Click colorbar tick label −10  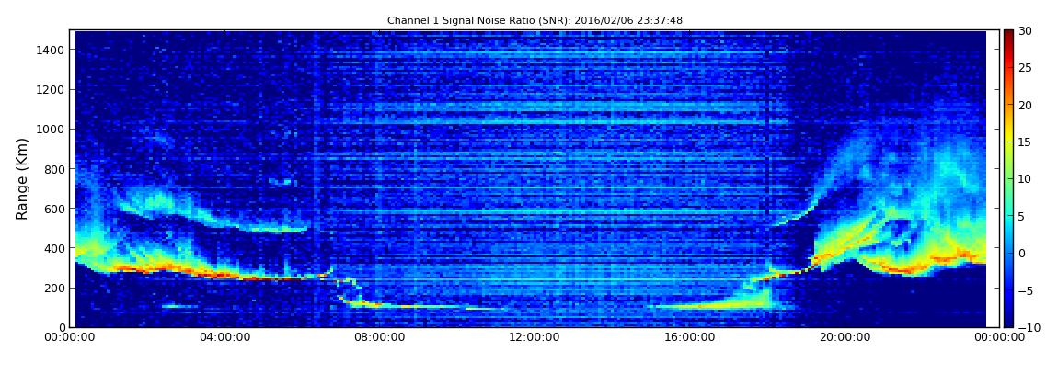1028,328
